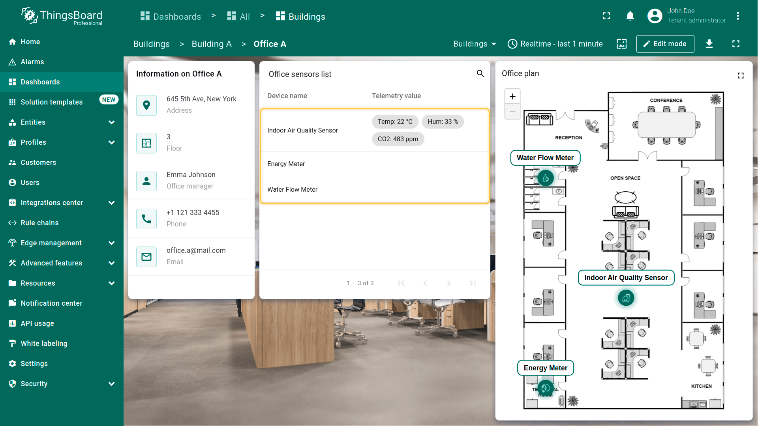Navigate to Building A breadcrumb

[212, 44]
